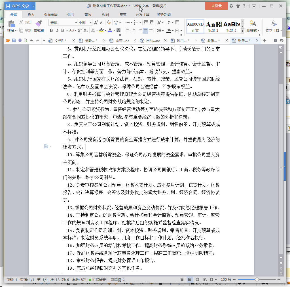
Task: Click the strikethrough text icon
Action: 72,30
